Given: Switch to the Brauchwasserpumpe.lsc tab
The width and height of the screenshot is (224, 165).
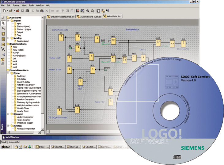Looking at the screenshot, I should [x=61, y=17].
